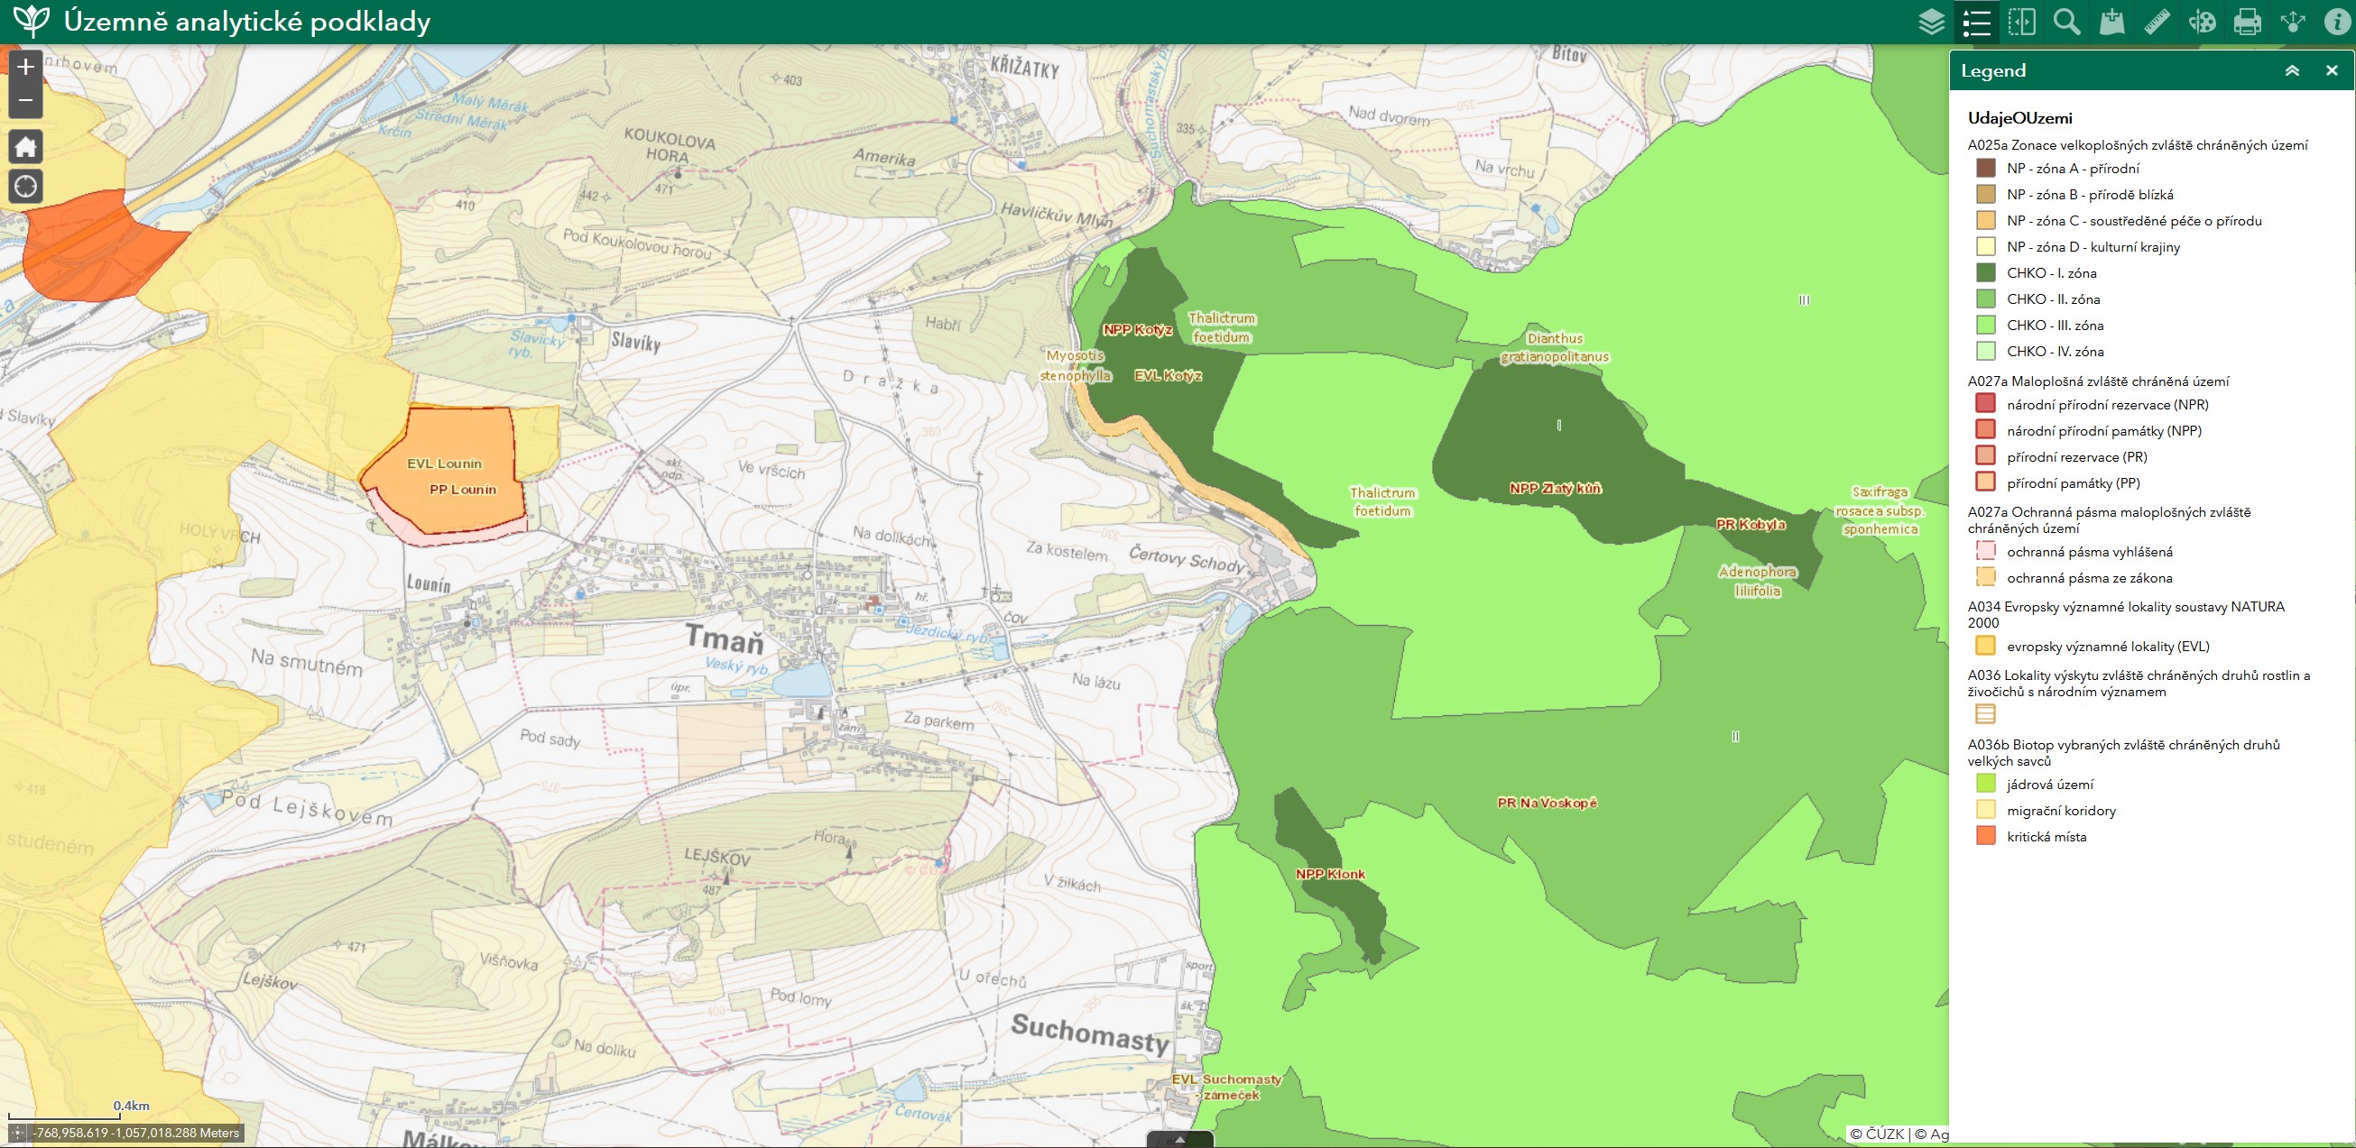Click the My Location button
This screenshot has width=2356, height=1148.
(25, 187)
